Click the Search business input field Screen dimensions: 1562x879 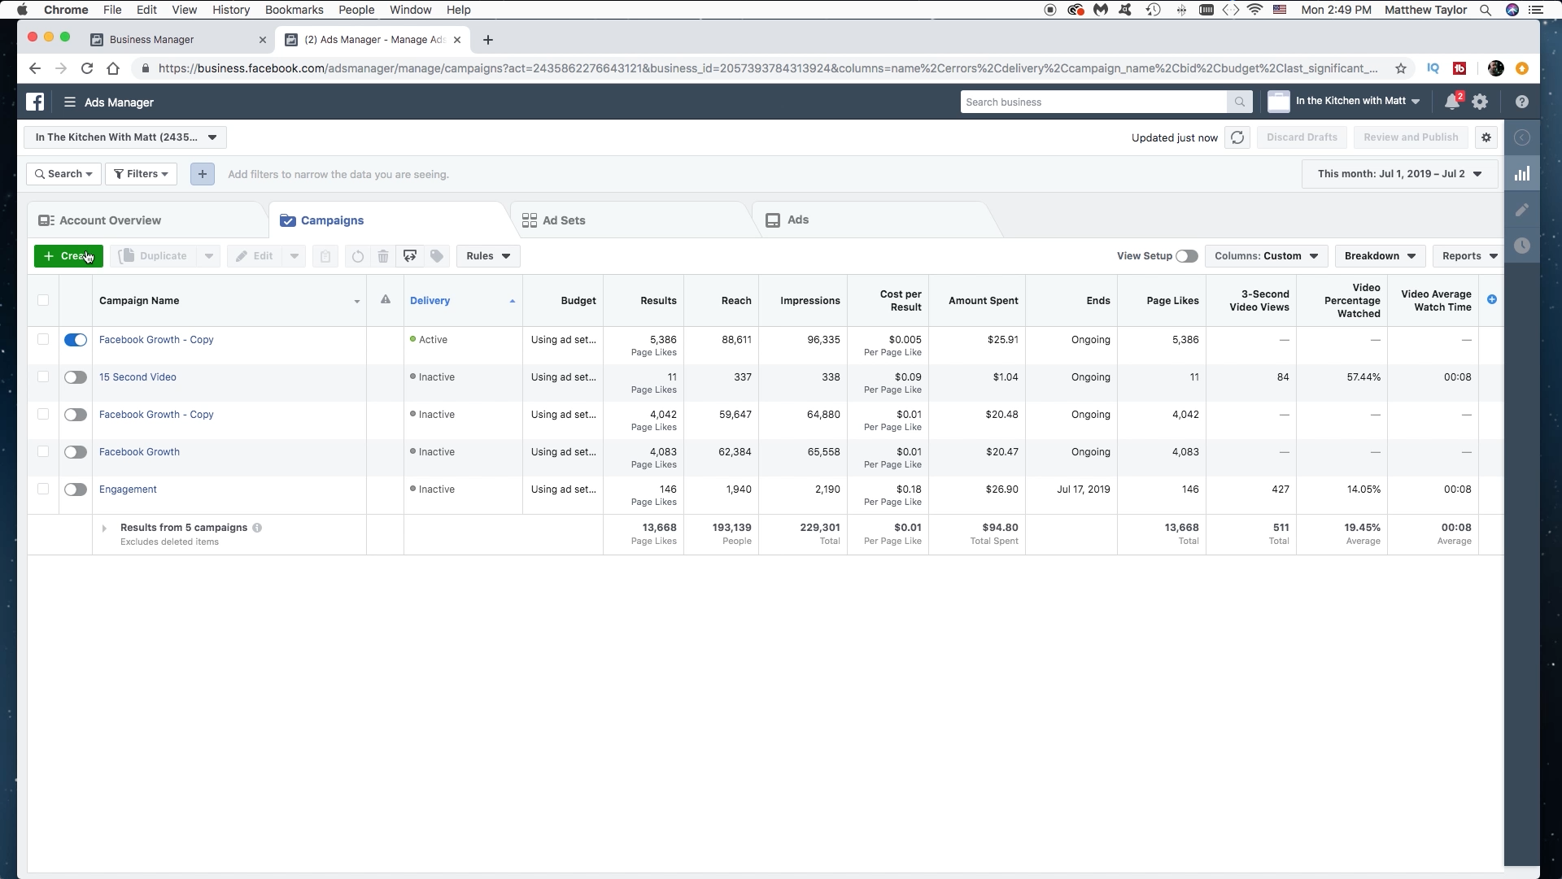(1093, 102)
